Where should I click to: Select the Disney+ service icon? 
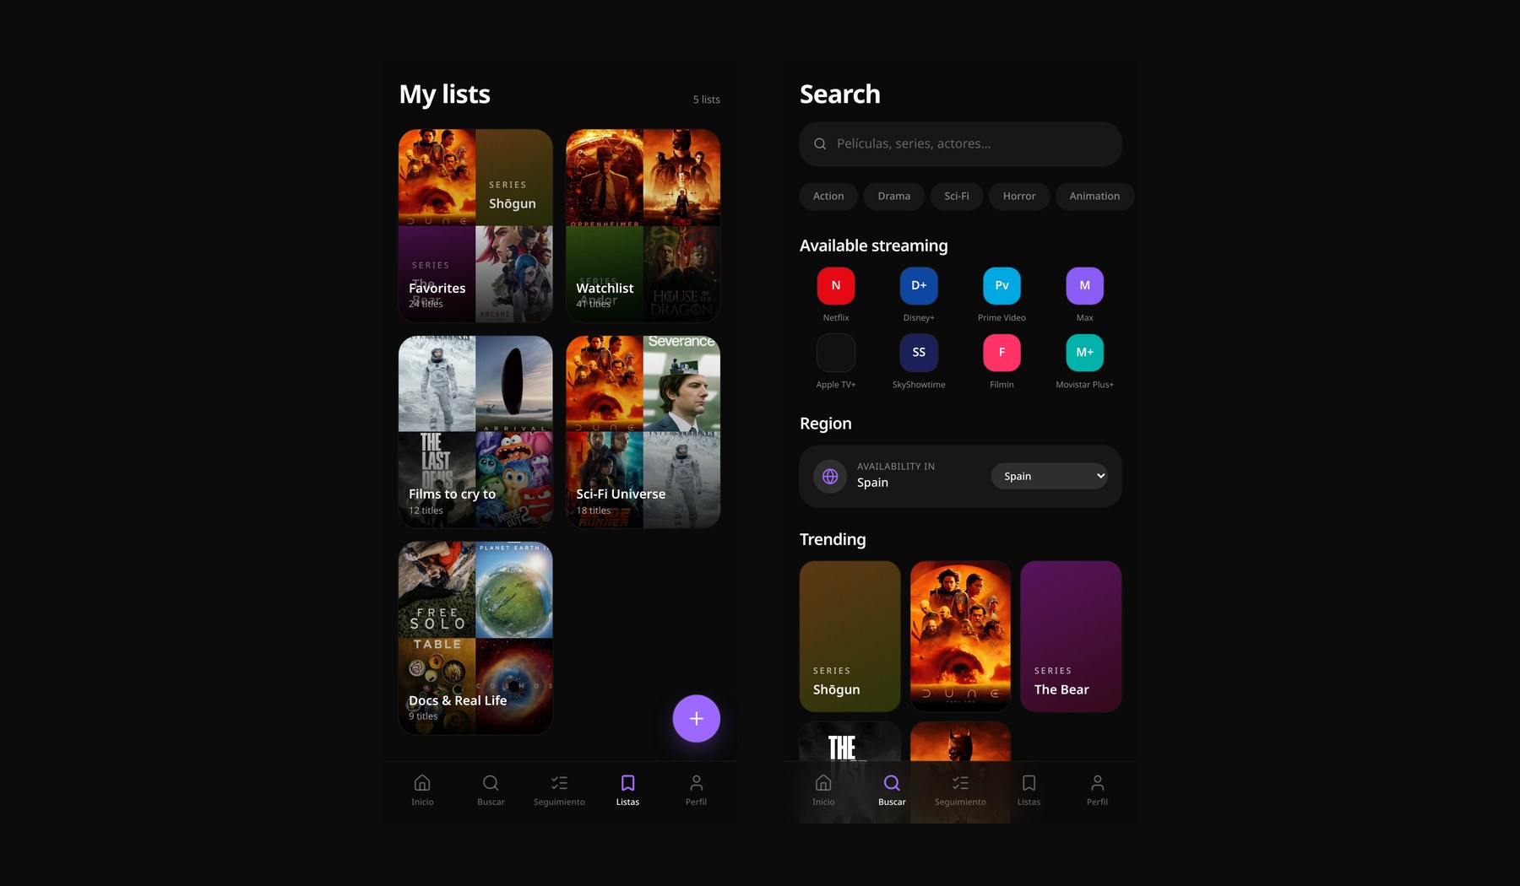[x=918, y=285]
